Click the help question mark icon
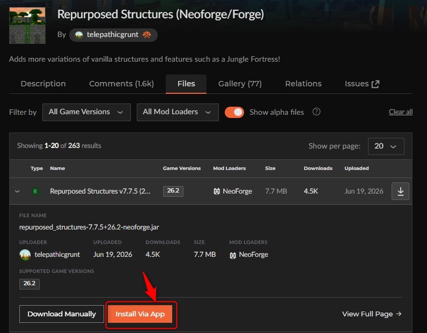This screenshot has width=427, height=333. pos(316,112)
